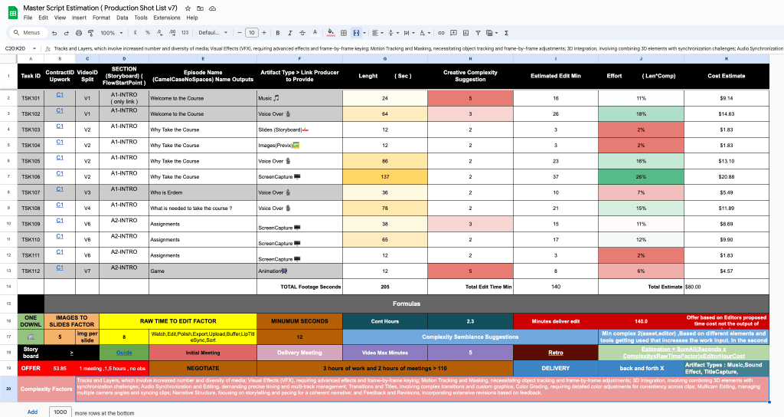This screenshot has width=784, height=417.
Task: Select the paint format tool
Action: point(90,33)
